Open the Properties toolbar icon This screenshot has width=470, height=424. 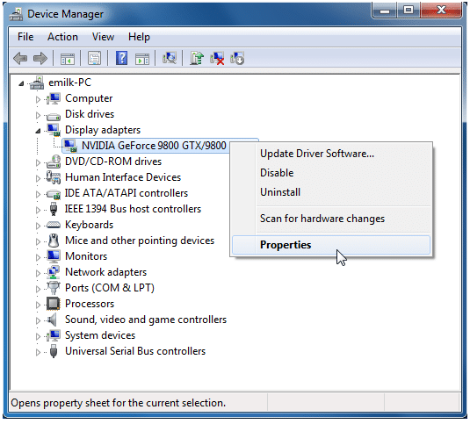click(x=94, y=58)
